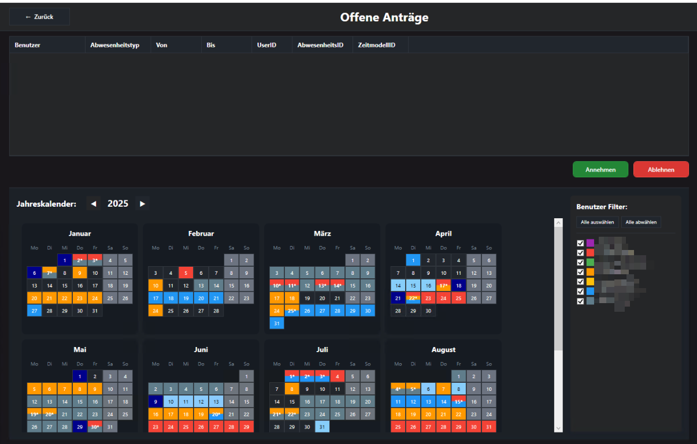Click the red user color swatch
The width and height of the screenshot is (697, 444).
[590, 252]
